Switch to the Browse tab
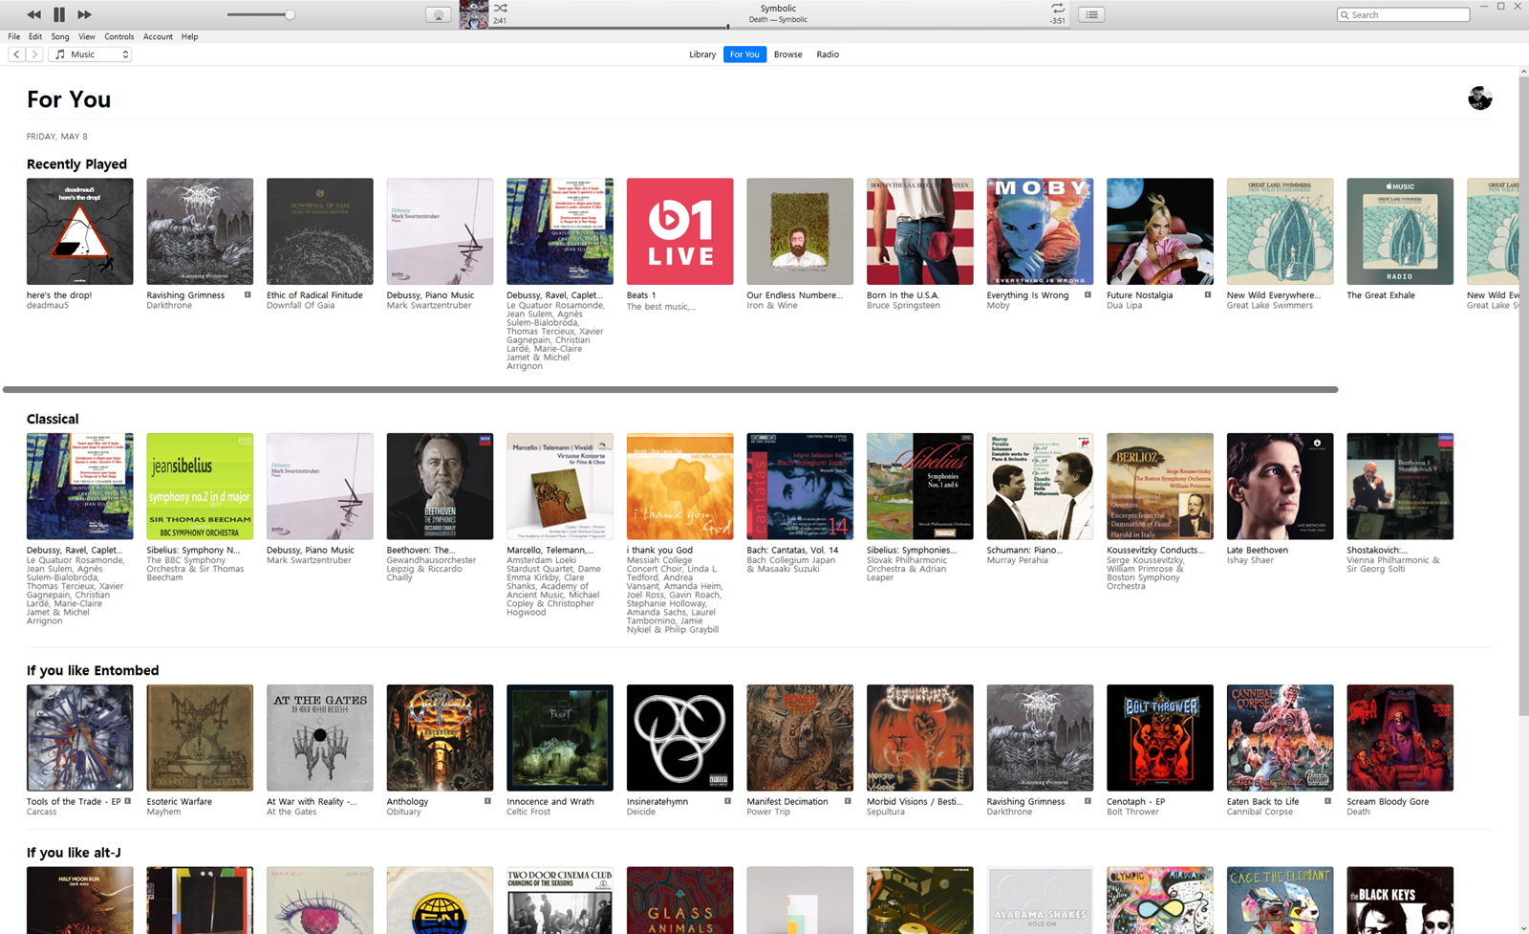Viewport: 1529px width, 934px height. pos(787,54)
